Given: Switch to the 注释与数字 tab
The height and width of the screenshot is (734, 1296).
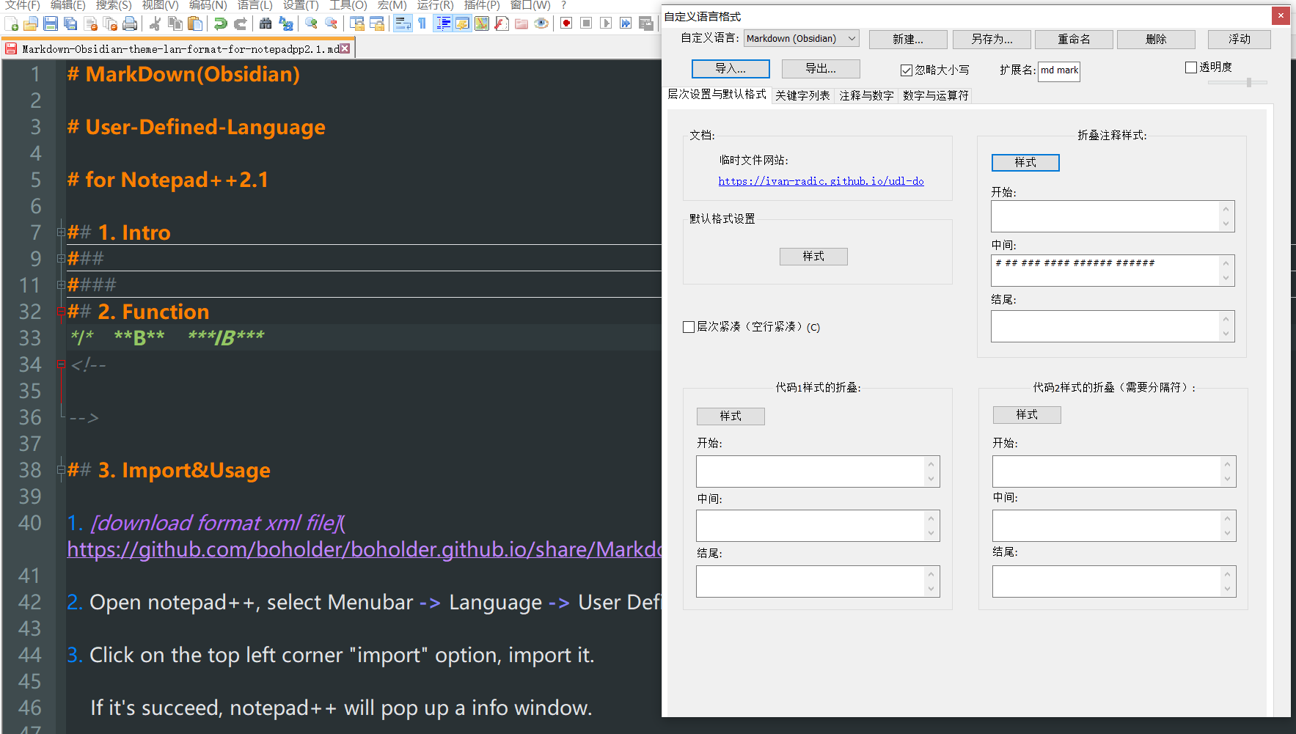Looking at the screenshot, I should 866,95.
